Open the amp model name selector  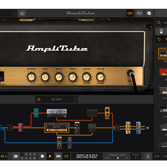click(x=56, y=99)
